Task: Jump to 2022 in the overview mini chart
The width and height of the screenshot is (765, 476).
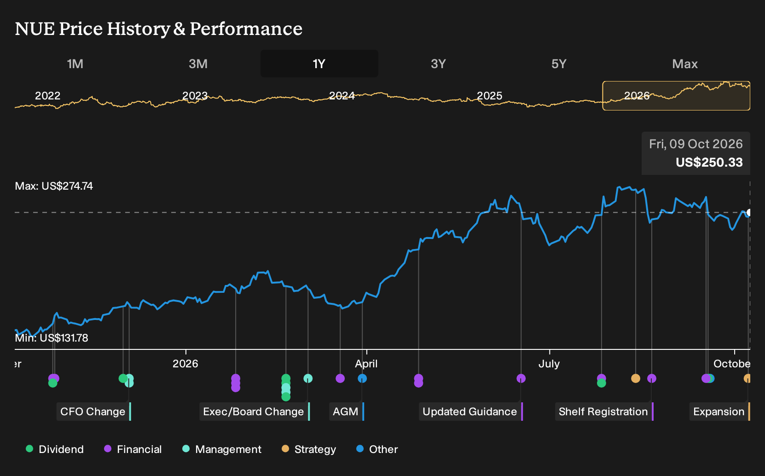Action: (48, 96)
